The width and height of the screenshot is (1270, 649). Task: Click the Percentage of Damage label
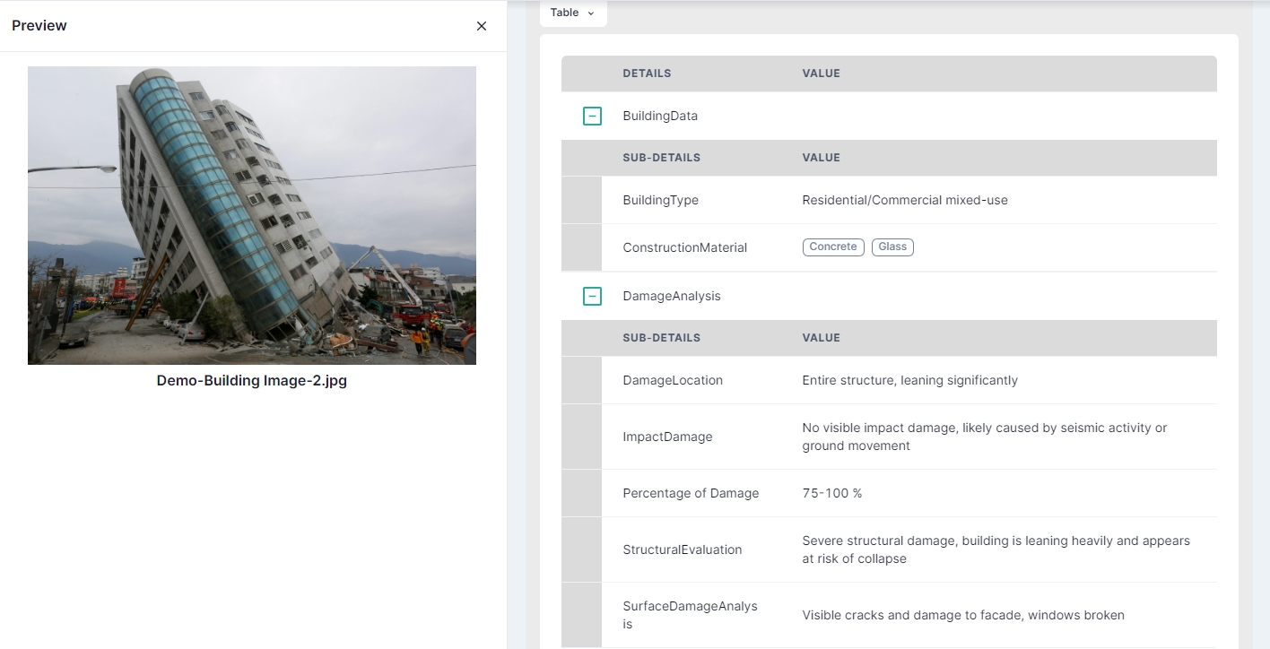point(691,493)
